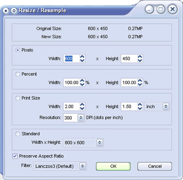Increase the print Height with up arrow
This screenshot has height=180, width=183.
point(140,105)
